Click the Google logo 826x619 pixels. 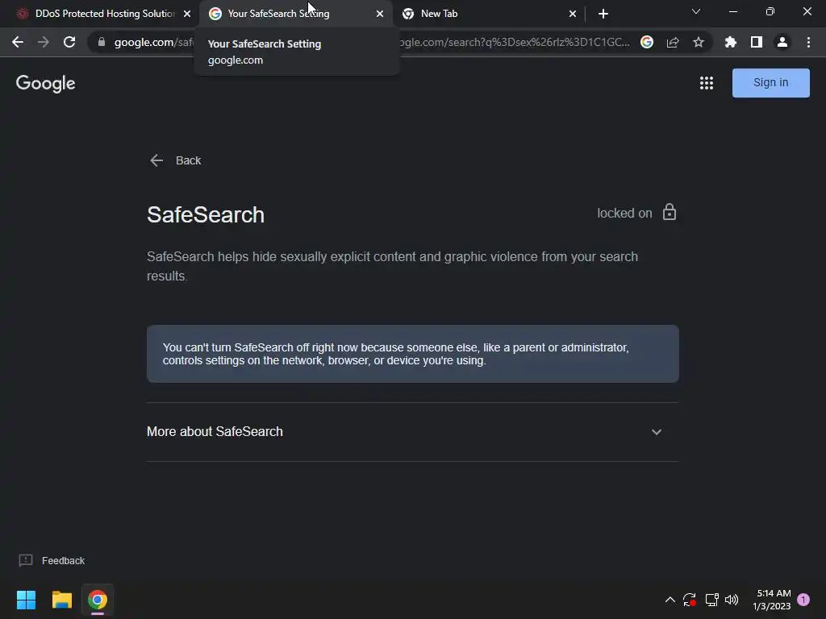(46, 83)
